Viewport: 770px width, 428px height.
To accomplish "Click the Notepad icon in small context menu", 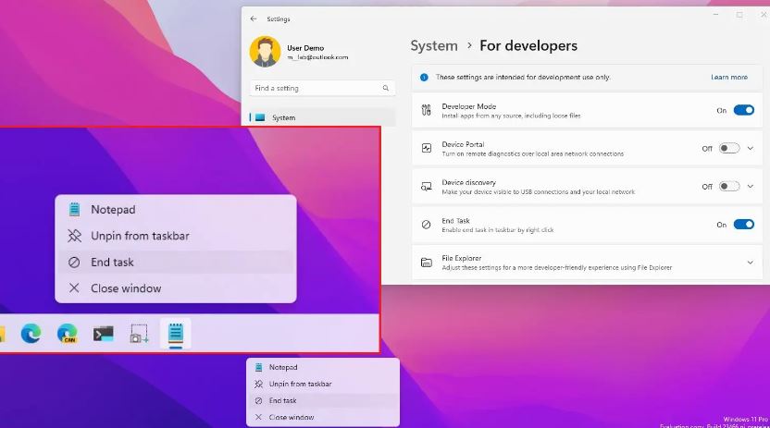I will [x=258, y=367].
